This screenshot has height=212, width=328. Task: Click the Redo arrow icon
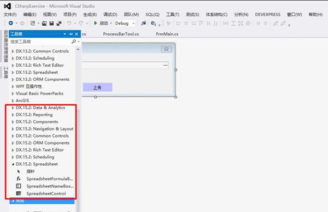tap(81, 23)
